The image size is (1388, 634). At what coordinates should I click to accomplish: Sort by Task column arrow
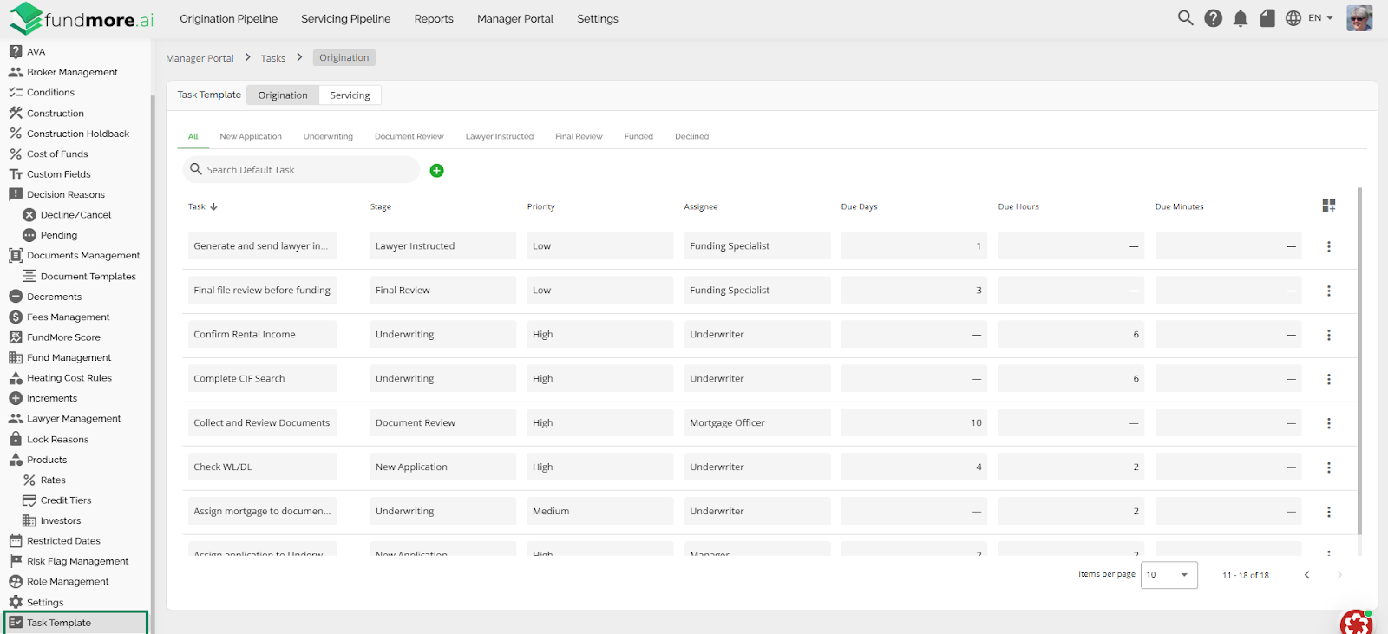[213, 207]
